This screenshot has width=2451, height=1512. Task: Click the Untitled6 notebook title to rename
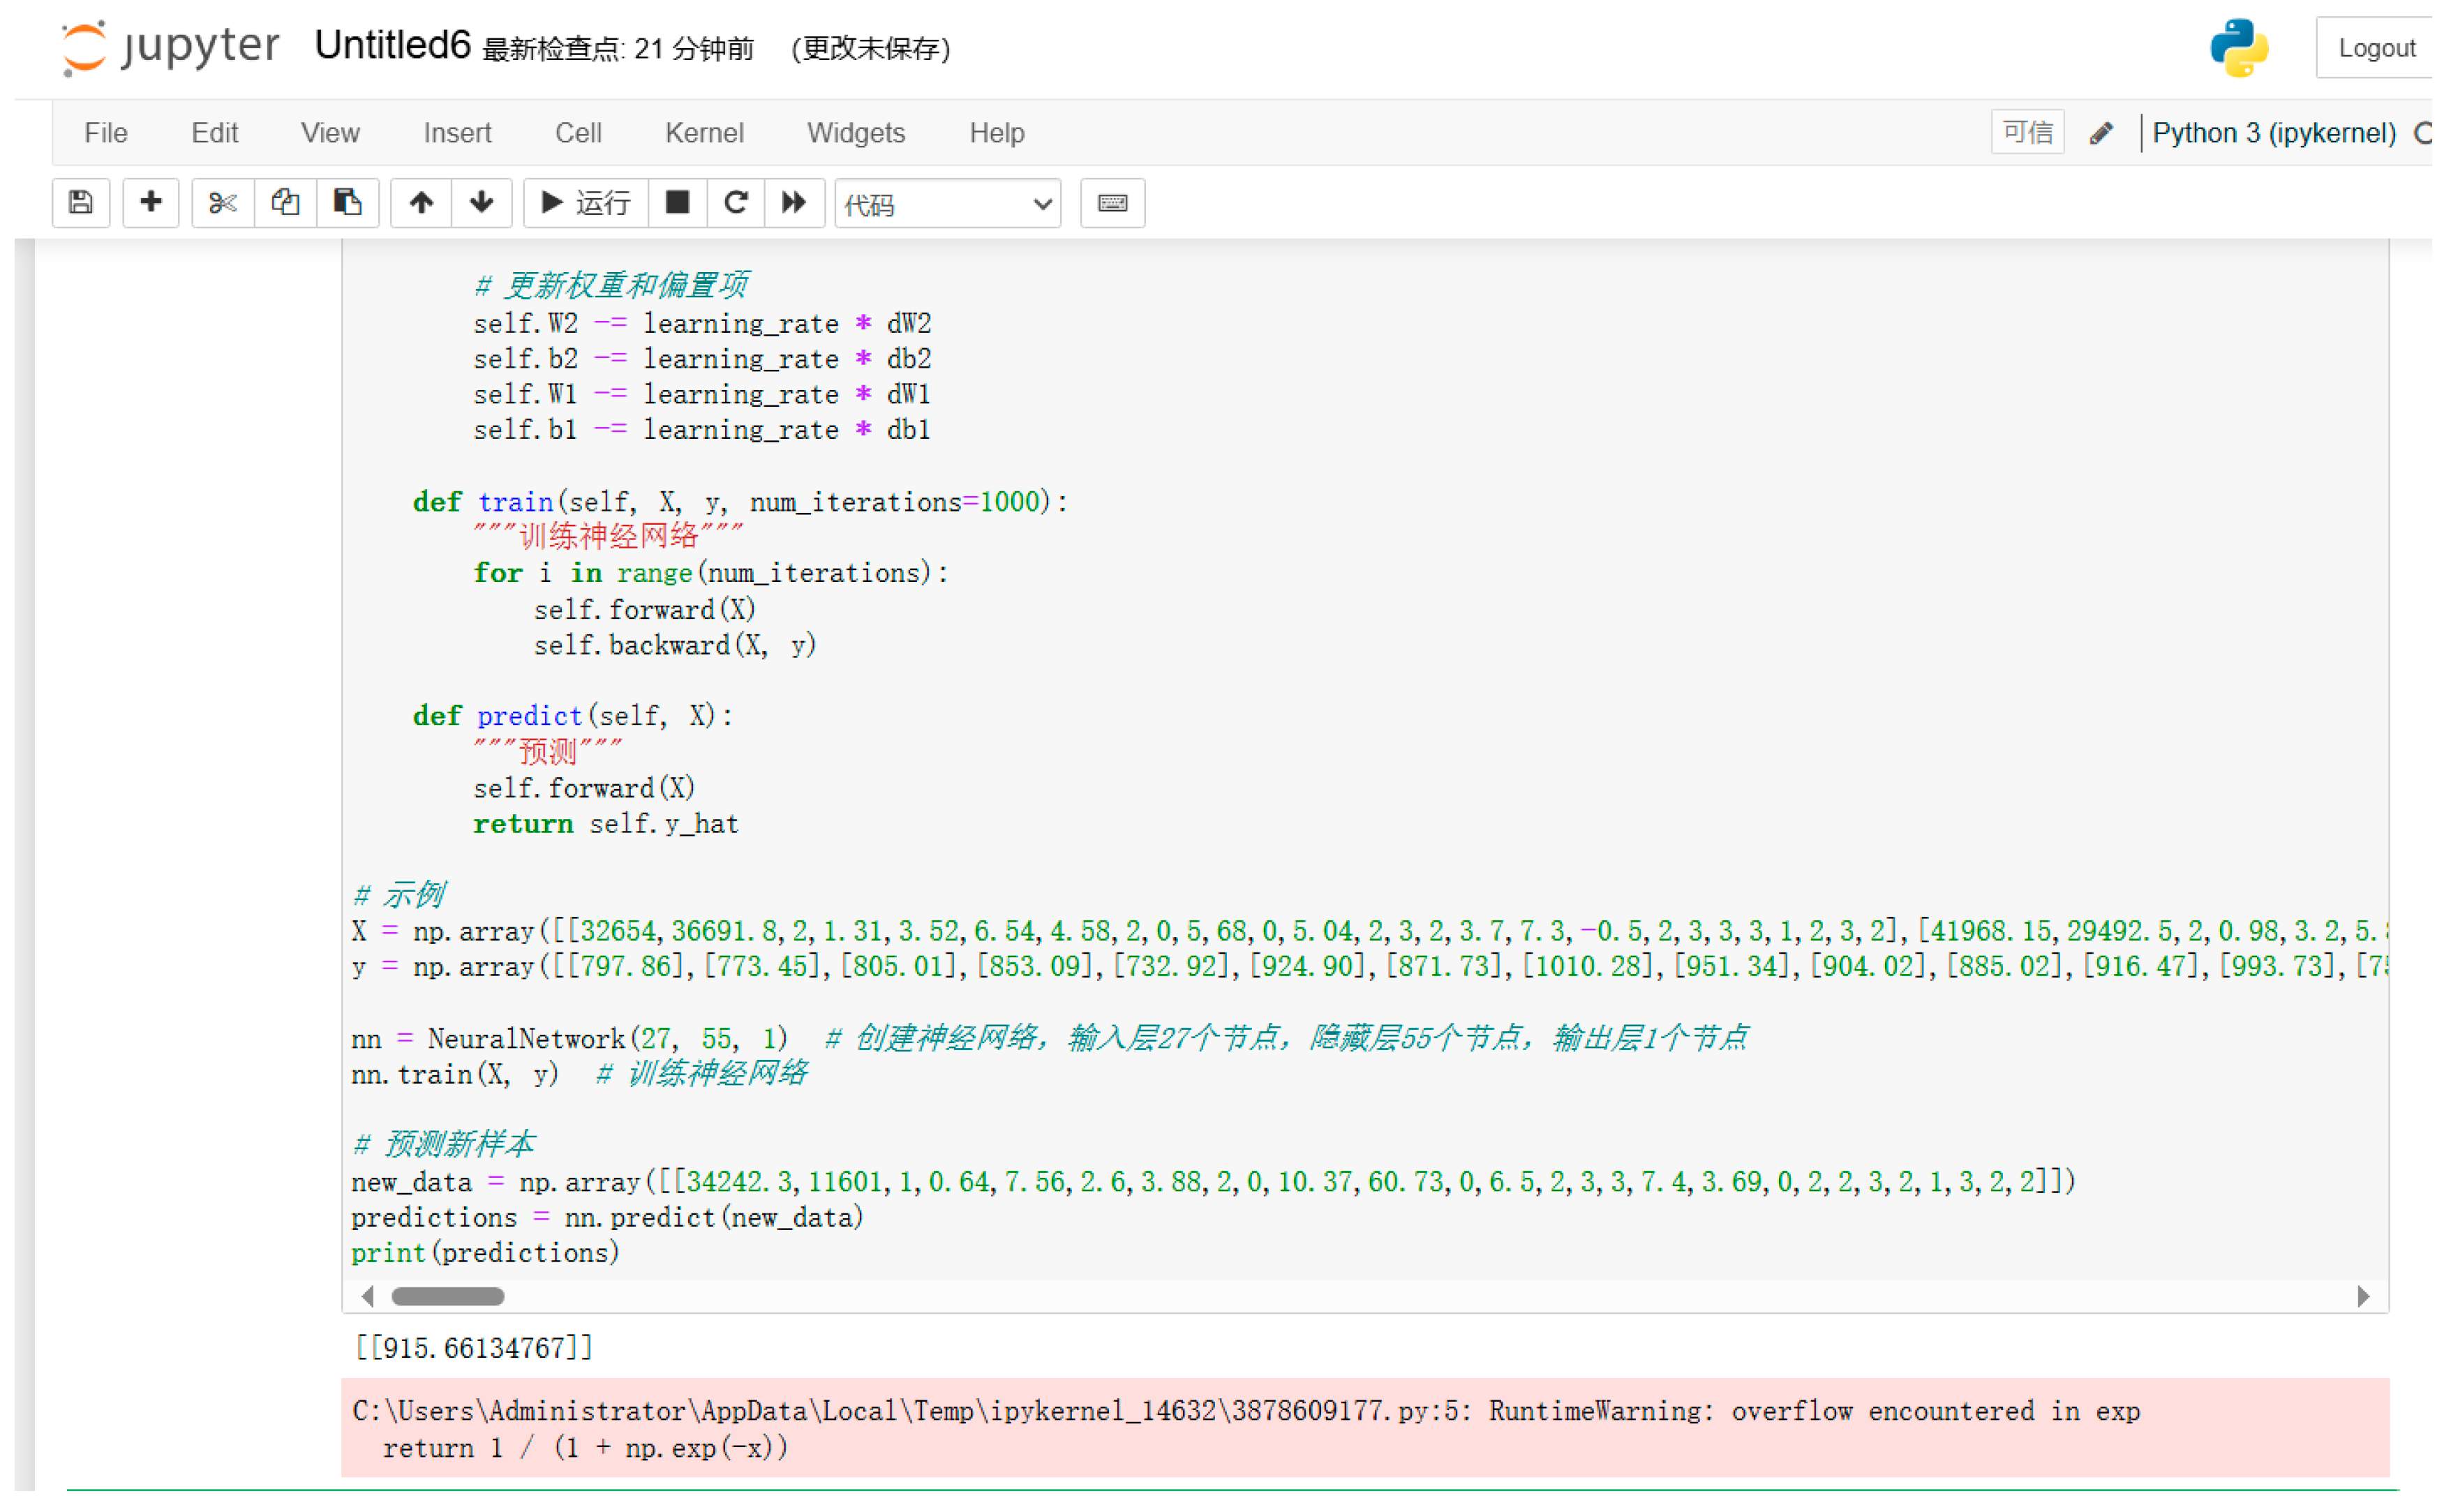point(392,46)
